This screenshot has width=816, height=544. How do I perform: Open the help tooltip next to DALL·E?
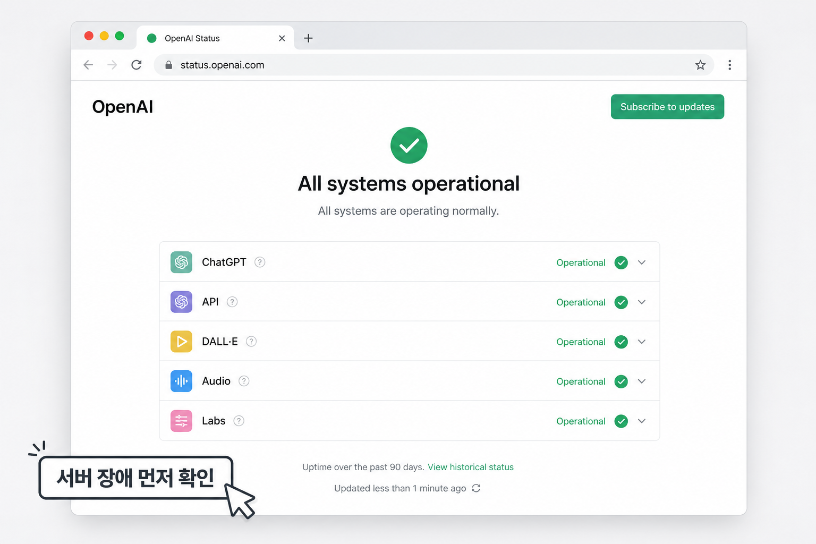tap(251, 341)
